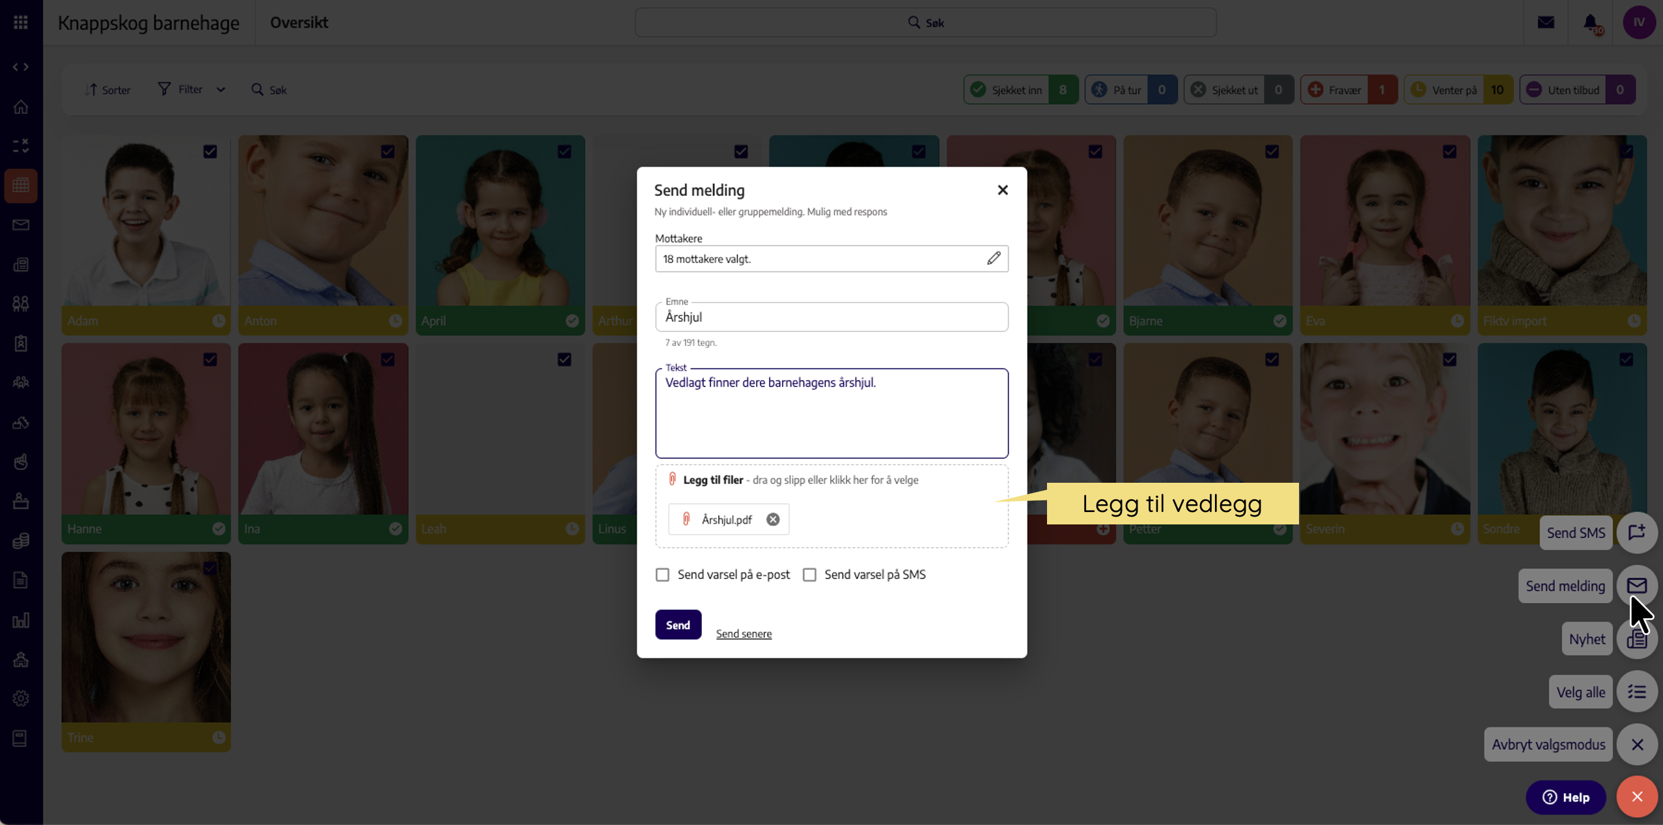Click the Send SMS chat icon
Viewport: 1663px width, 825px height.
tap(1637, 532)
